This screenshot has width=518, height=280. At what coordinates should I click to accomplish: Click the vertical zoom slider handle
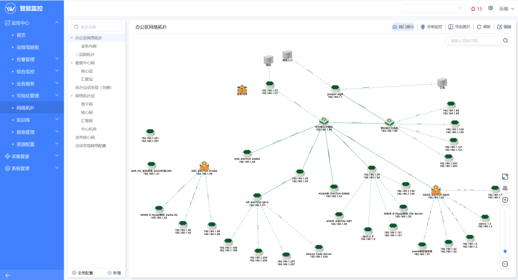tap(505, 251)
